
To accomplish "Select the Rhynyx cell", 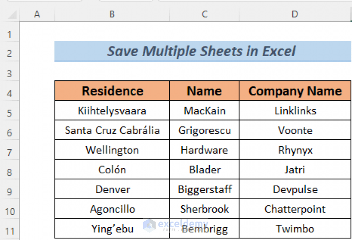I will [x=295, y=149].
